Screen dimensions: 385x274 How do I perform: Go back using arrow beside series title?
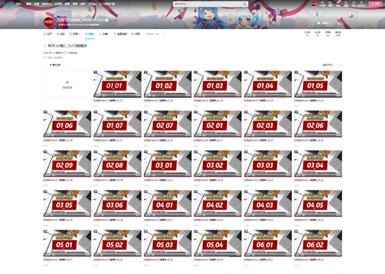[44, 46]
